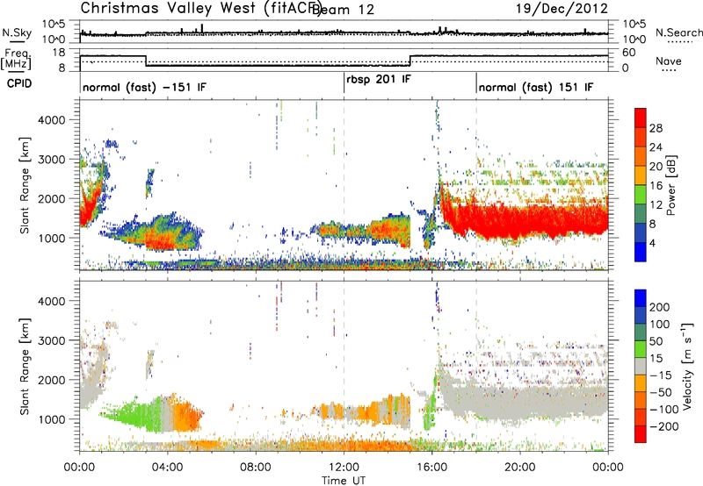
Task: Click the light green 12-16 dB power colorbar segment
Action: pos(641,194)
